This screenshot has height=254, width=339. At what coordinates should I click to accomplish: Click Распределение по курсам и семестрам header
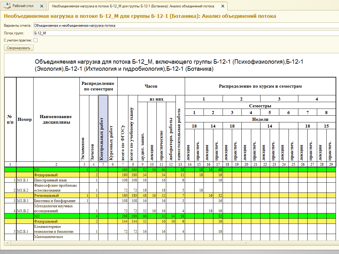(260, 86)
